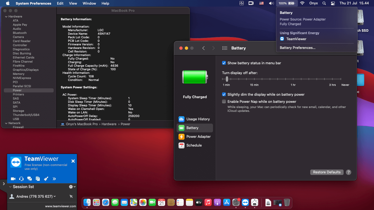This screenshot has width=374, height=210.
Task: Disable Show battery status in menu bar
Action: click(x=224, y=63)
